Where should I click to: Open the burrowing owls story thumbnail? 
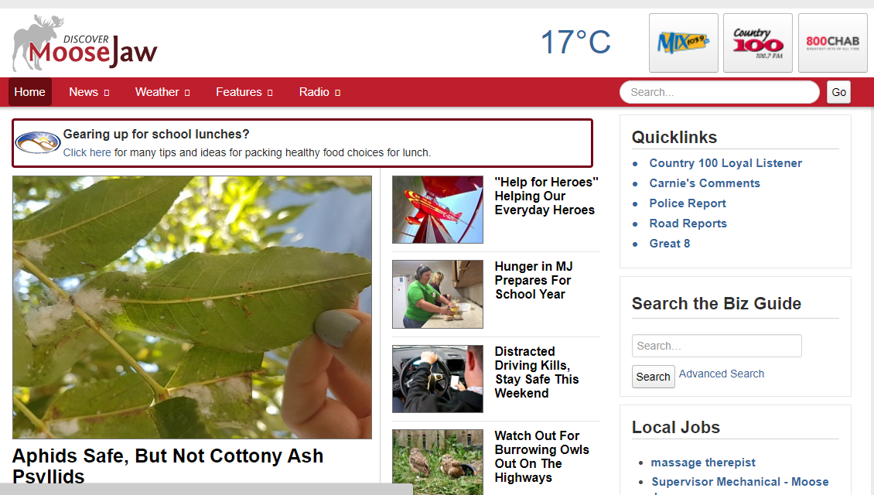pos(438,462)
